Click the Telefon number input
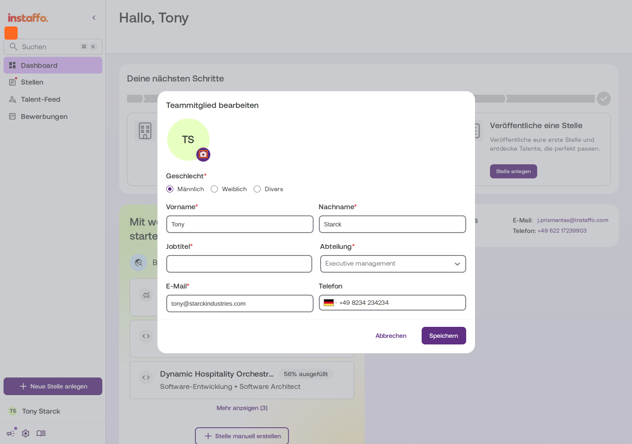 click(x=400, y=303)
